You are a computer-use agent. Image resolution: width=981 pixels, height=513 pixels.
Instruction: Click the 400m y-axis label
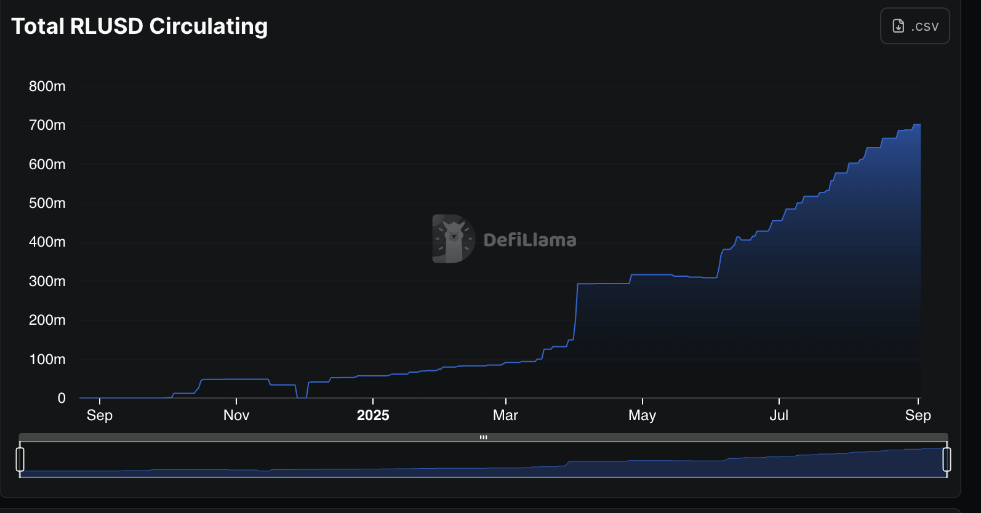pyautogui.click(x=47, y=242)
